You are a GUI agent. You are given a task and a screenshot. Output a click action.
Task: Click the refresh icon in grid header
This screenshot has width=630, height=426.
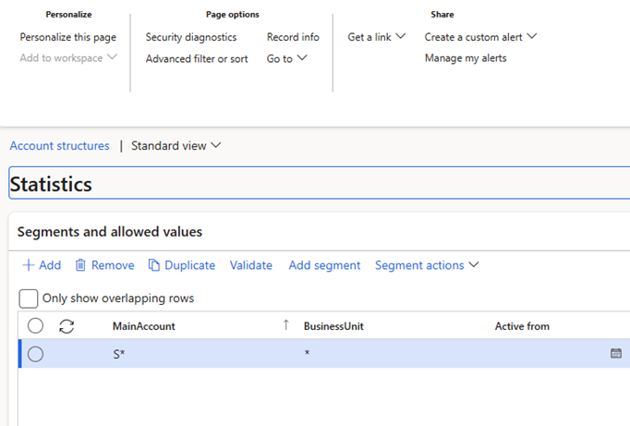[67, 325]
